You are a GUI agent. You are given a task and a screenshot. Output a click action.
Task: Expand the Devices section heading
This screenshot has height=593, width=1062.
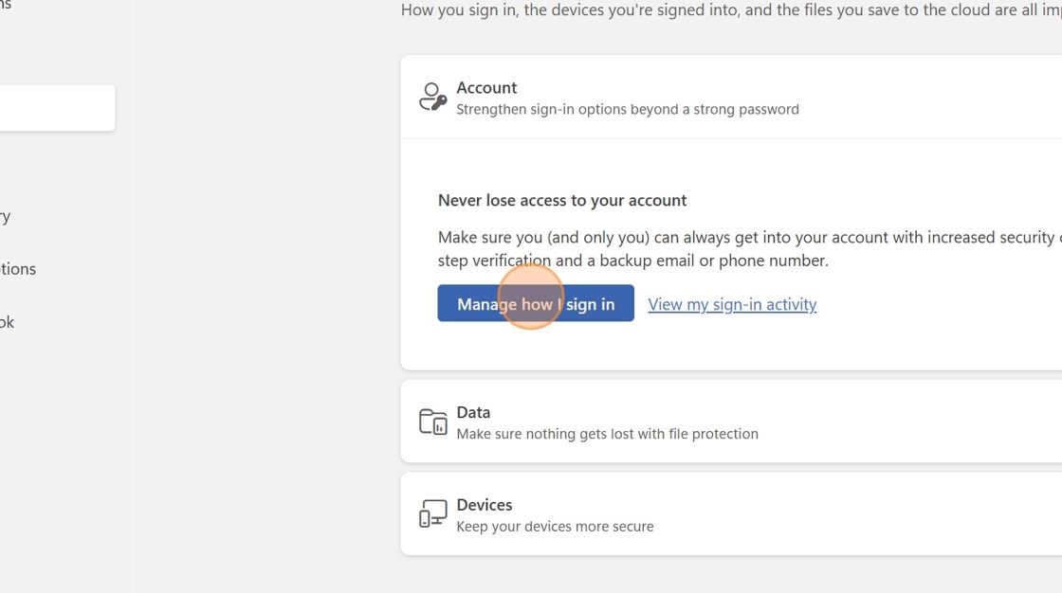(484, 505)
